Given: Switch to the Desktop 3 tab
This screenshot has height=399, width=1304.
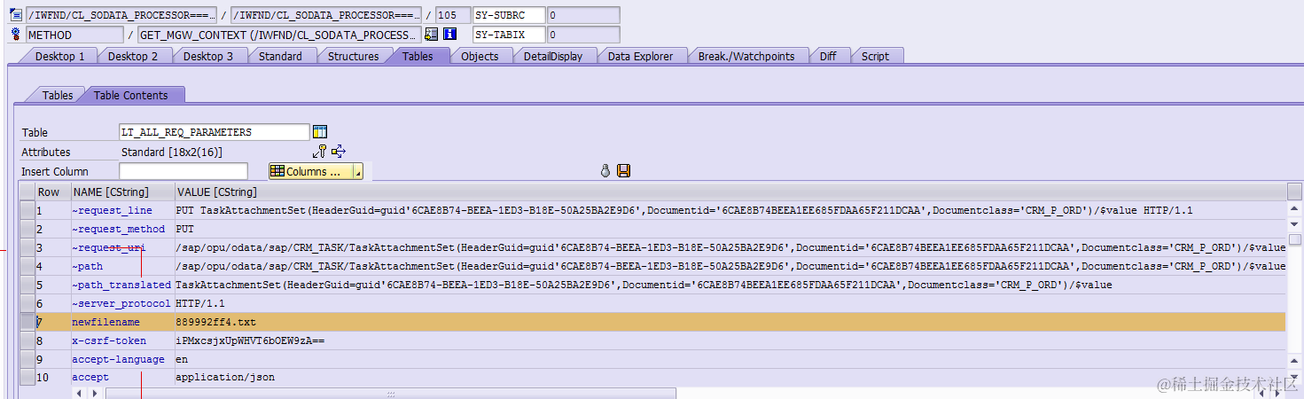Looking at the screenshot, I should (208, 56).
